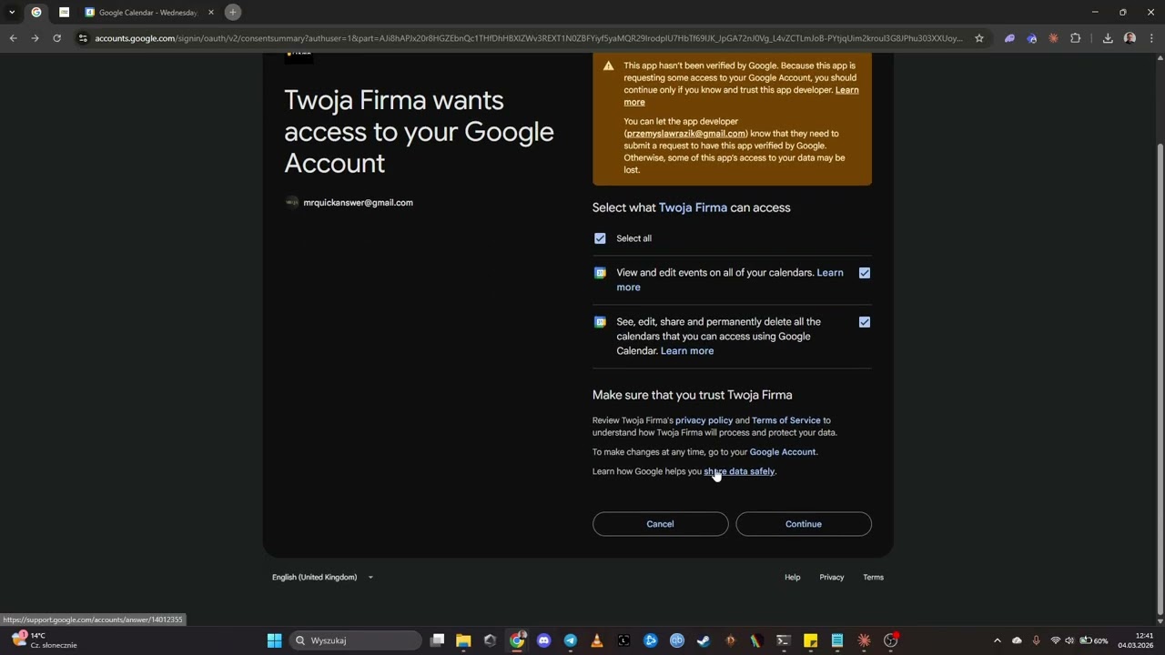1165x655 pixels.
Task: Open the terminal from the taskbar
Action: coord(784,640)
